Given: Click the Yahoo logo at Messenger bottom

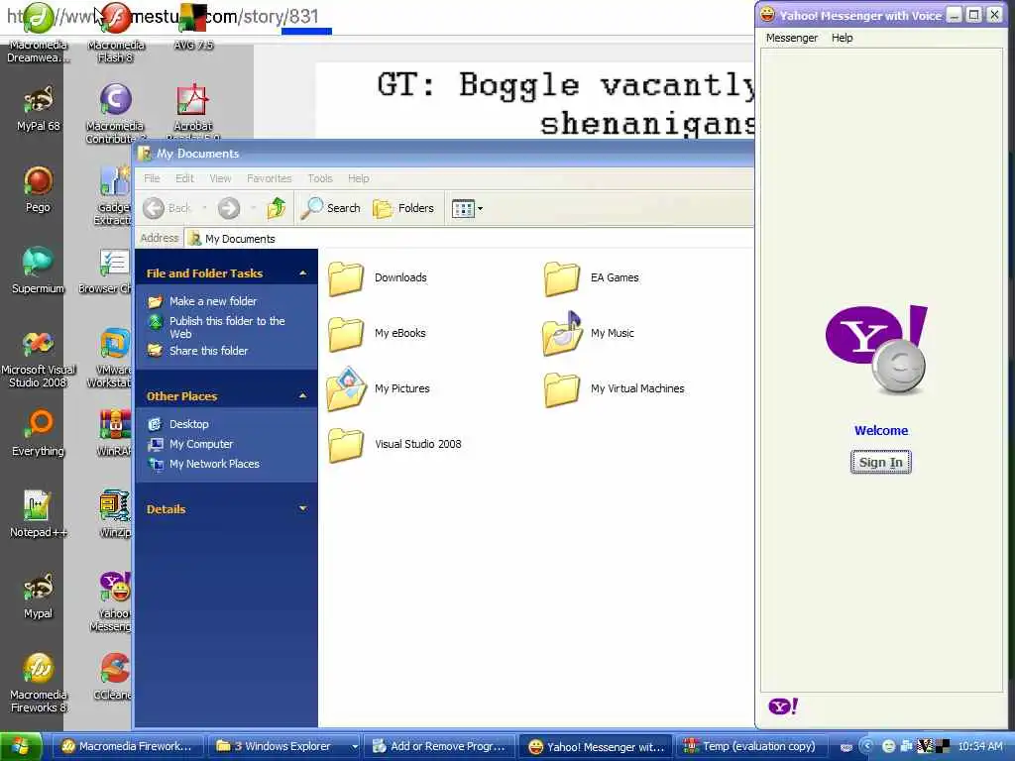Looking at the screenshot, I should (x=783, y=706).
